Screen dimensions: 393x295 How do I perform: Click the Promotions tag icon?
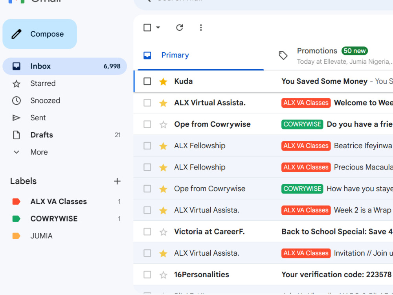point(283,55)
